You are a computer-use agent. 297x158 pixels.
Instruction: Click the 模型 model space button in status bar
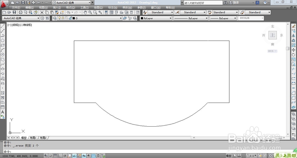[x=229, y=156]
